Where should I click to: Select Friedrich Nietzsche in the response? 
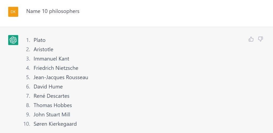[x=56, y=68]
